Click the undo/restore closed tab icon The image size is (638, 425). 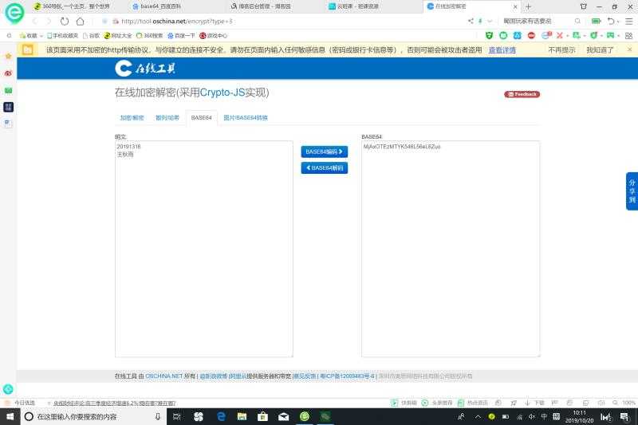coord(611,22)
